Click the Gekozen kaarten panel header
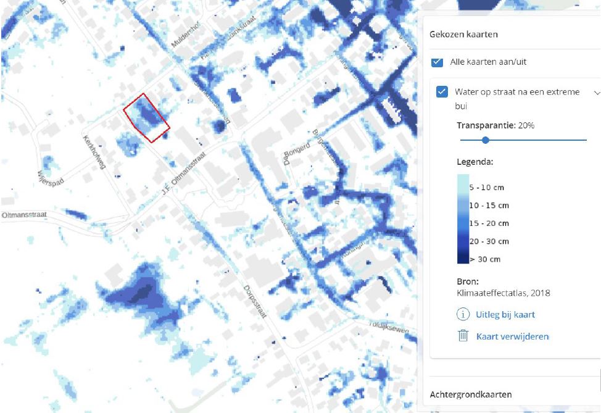This screenshot has width=601, height=413. click(x=463, y=35)
